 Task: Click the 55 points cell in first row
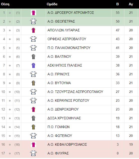[118, 13]
